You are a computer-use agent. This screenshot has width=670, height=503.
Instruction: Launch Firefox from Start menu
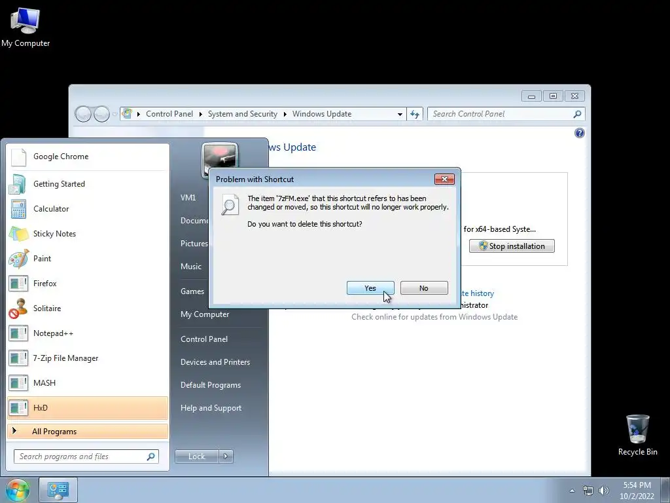[x=88, y=283]
